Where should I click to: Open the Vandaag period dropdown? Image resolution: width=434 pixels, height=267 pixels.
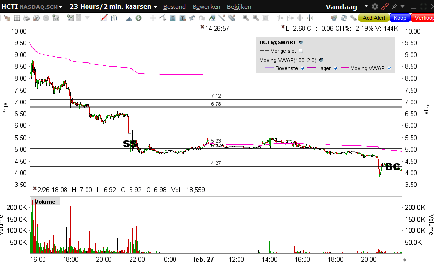366,6
